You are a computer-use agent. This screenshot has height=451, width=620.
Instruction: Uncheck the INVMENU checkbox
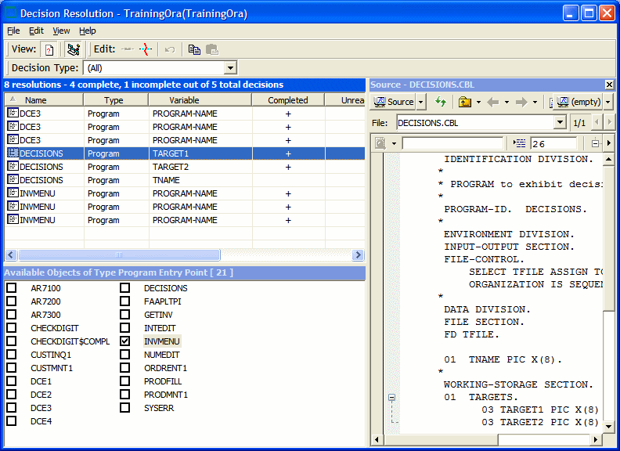[x=125, y=341]
